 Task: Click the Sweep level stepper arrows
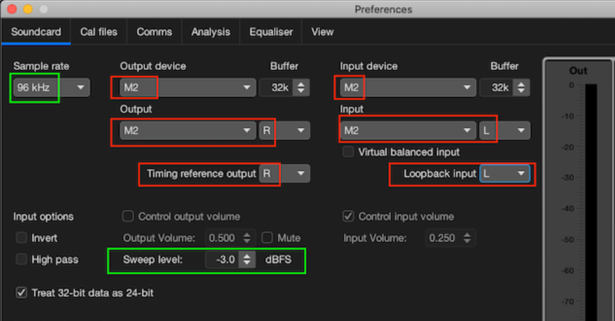(x=247, y=259)
